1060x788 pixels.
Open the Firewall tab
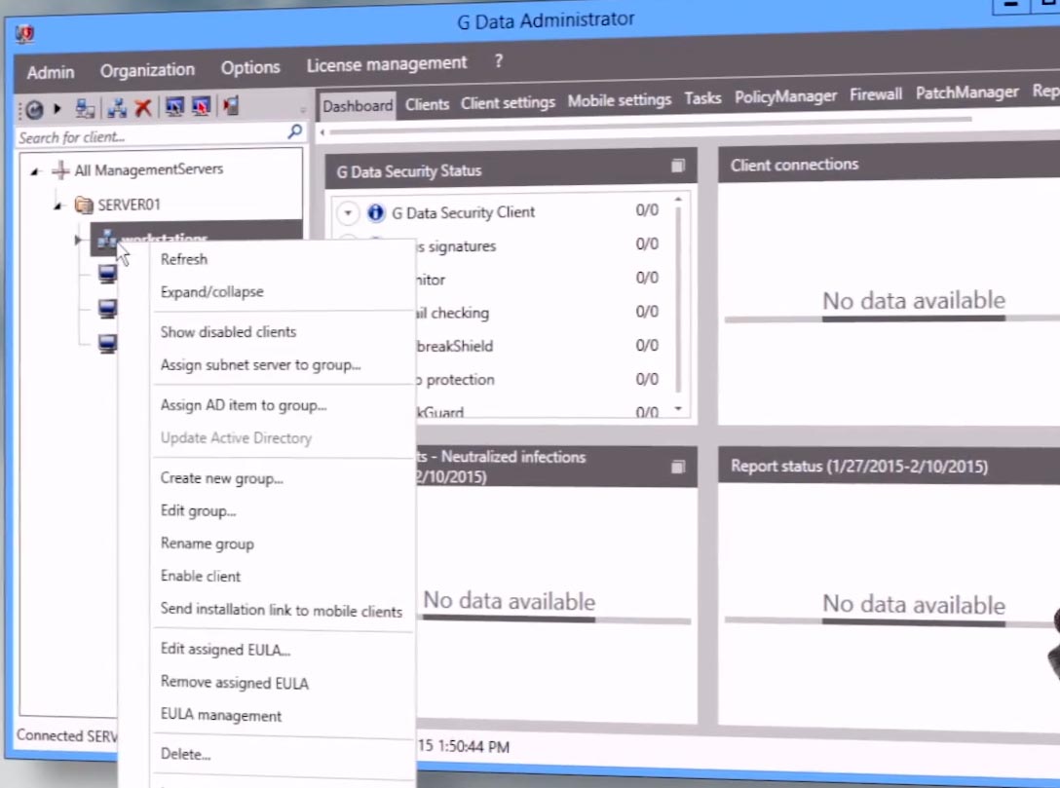click(x=876, y=94)
